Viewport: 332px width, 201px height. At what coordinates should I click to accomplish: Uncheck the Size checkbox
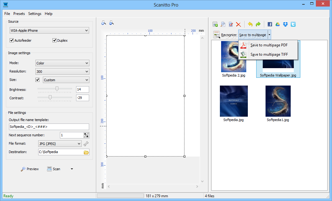38,80
